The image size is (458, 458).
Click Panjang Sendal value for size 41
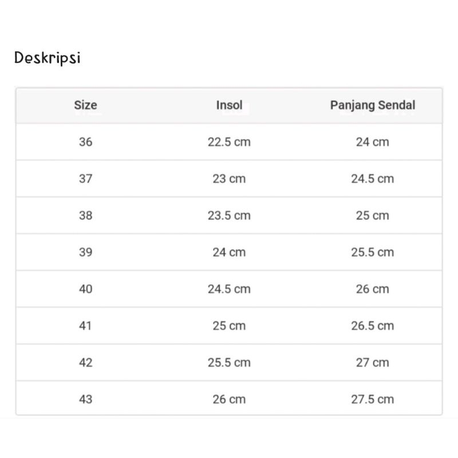(x=372, y=326)
